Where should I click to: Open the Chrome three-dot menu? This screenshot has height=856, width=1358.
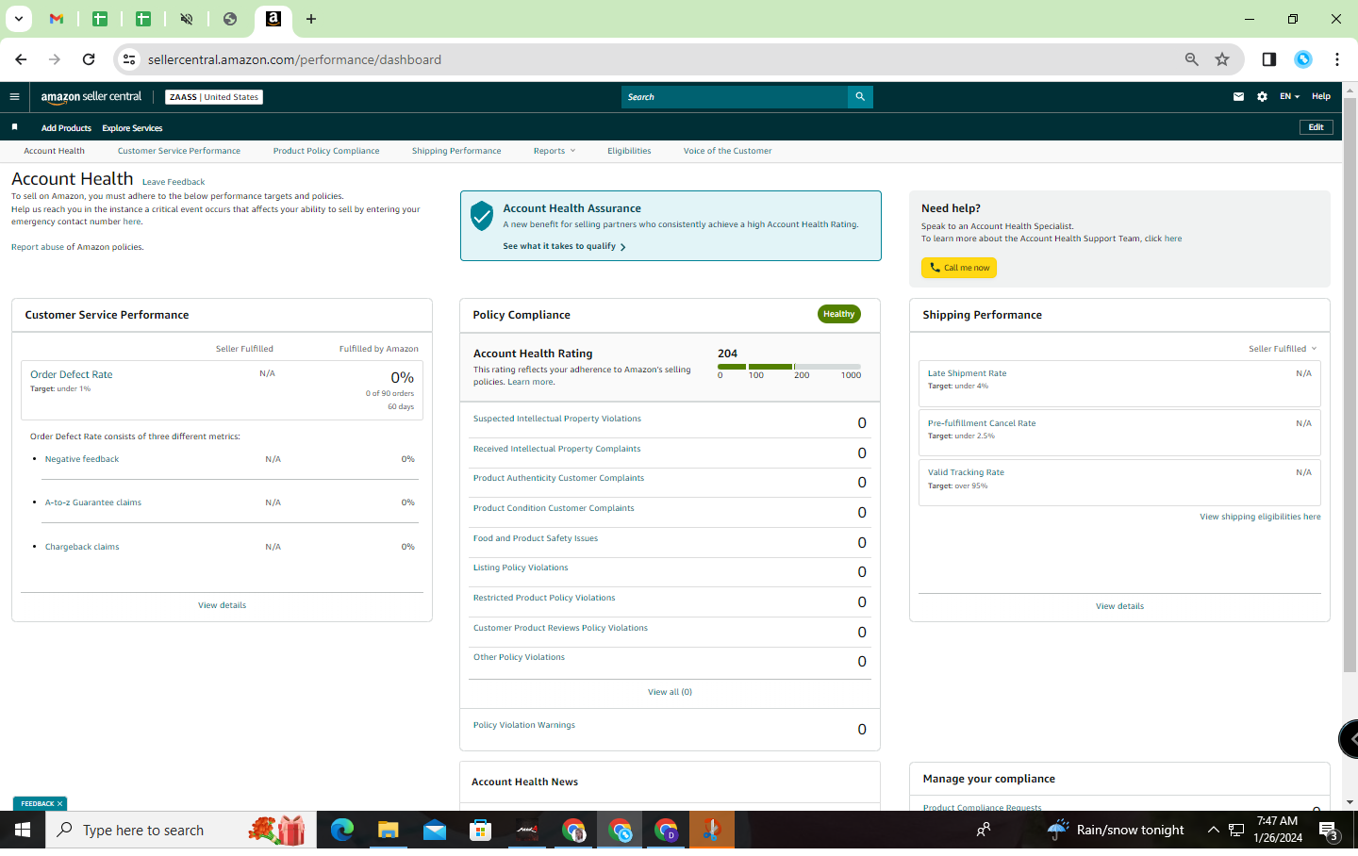tap(1337, 59)
